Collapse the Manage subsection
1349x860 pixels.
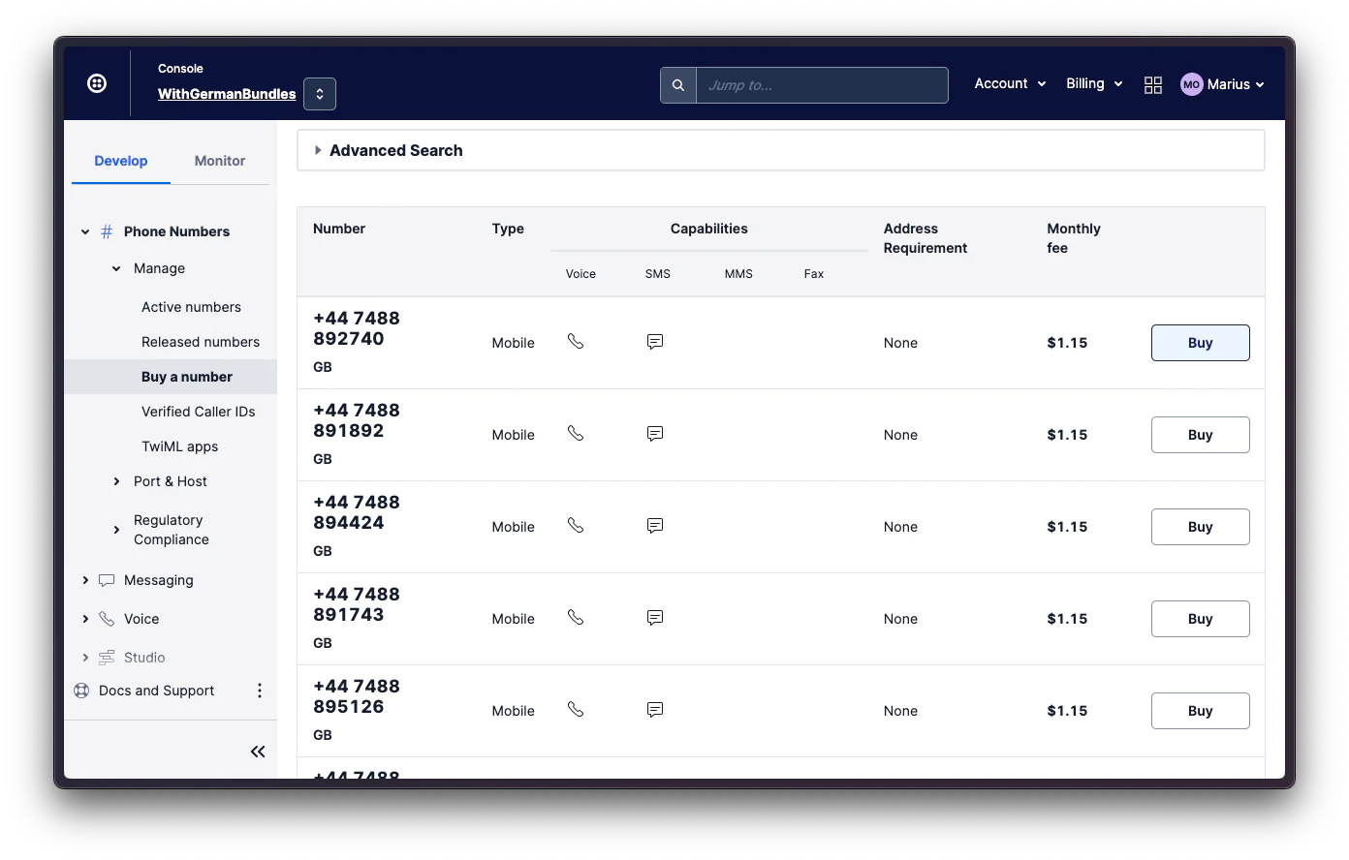(x=116, y=268)
